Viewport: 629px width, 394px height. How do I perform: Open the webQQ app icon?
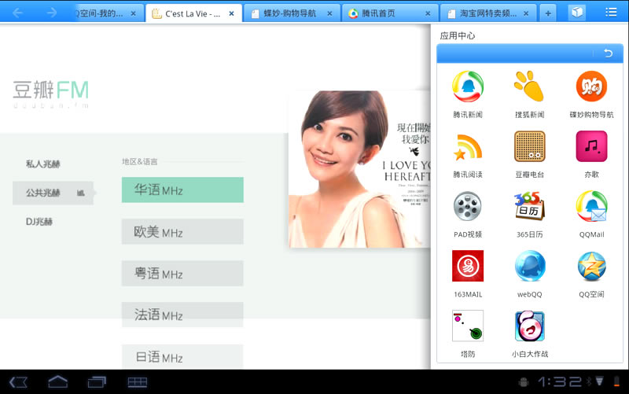click(529, 266)
